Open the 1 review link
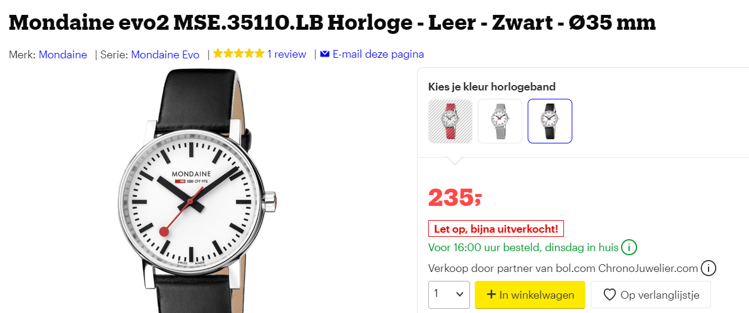Screen dimensions: 749x313 point(287,55)
